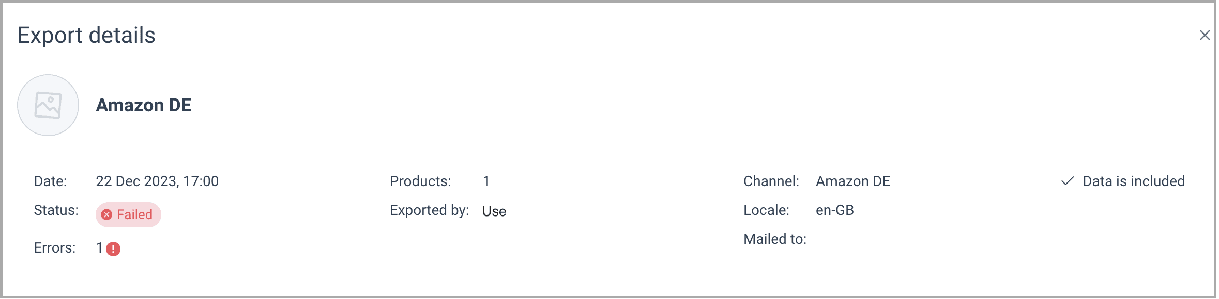
Task: Click the Exported by label
Action: 429,210
